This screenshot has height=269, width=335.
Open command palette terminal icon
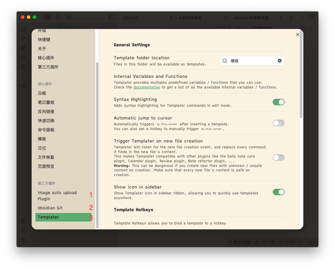click(23, 76)
